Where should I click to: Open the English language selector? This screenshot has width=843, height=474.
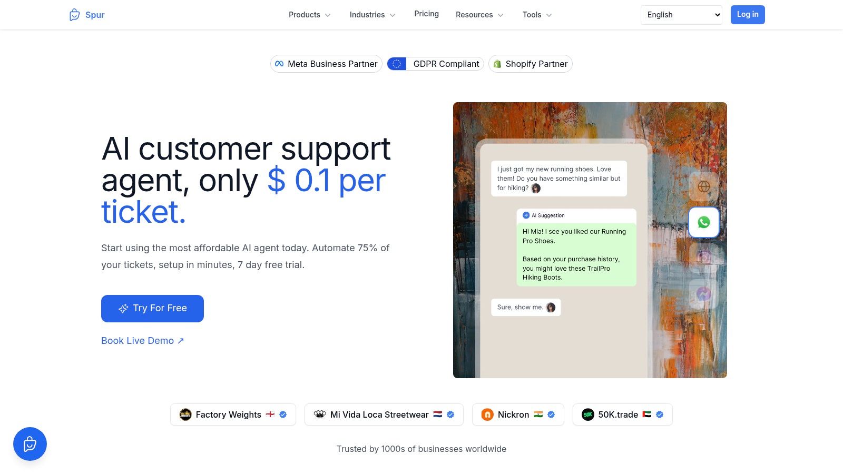pyautogui.click(x=681, y=15)
